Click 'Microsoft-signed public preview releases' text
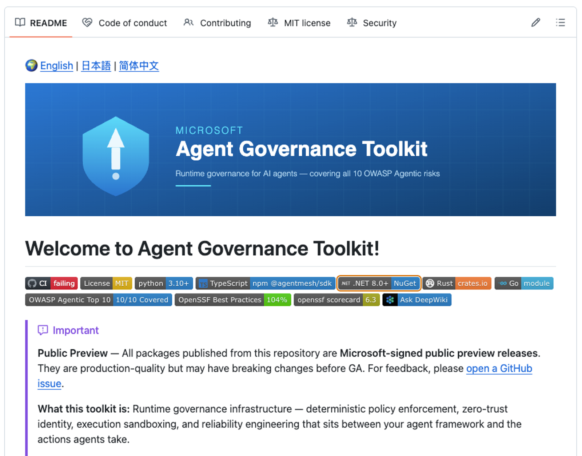 (439, 353)
